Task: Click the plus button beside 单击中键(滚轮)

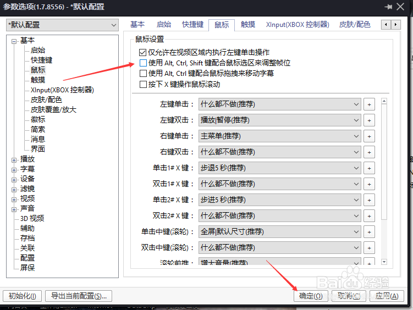Action: [x=369, y=232]
